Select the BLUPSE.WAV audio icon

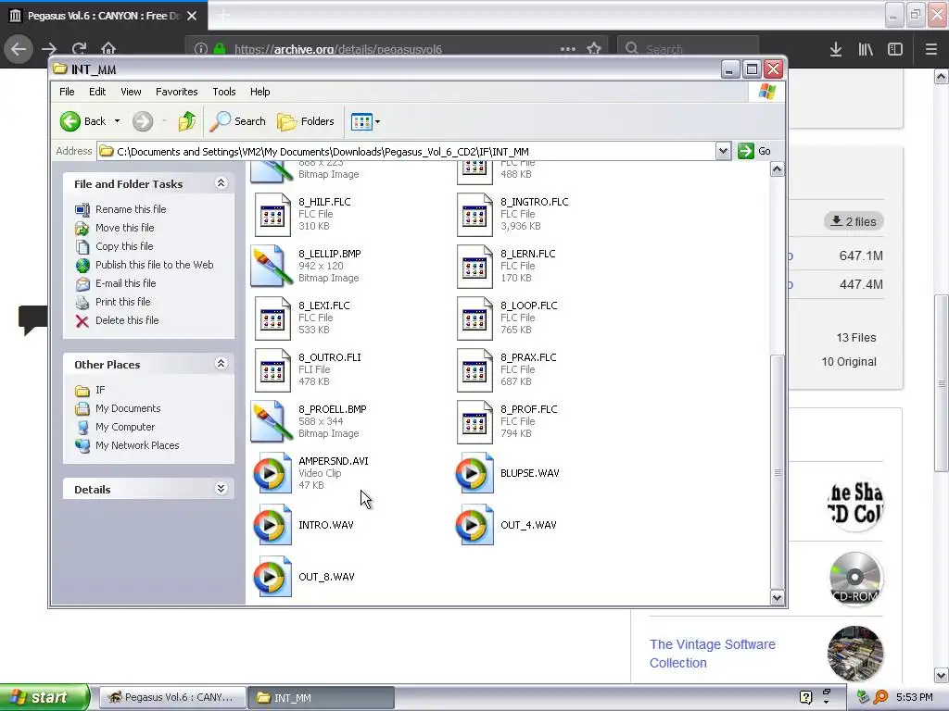[474, 473]
